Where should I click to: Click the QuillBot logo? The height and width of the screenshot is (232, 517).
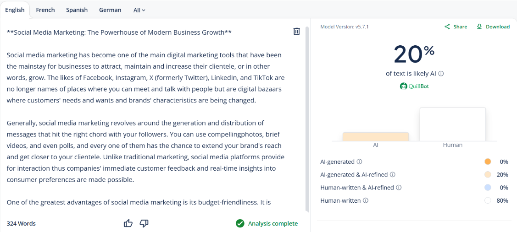point(415,86)
